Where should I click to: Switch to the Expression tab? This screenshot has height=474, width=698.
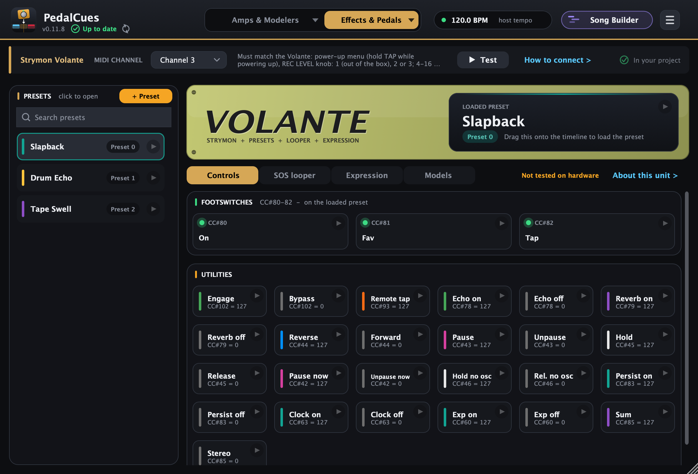point(367,175)
